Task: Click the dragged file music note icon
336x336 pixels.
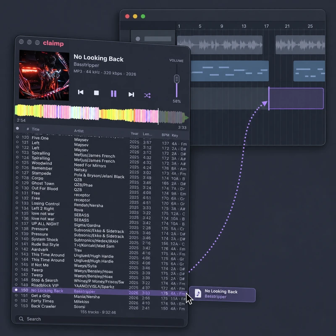Action: click(x=198, y=293)
